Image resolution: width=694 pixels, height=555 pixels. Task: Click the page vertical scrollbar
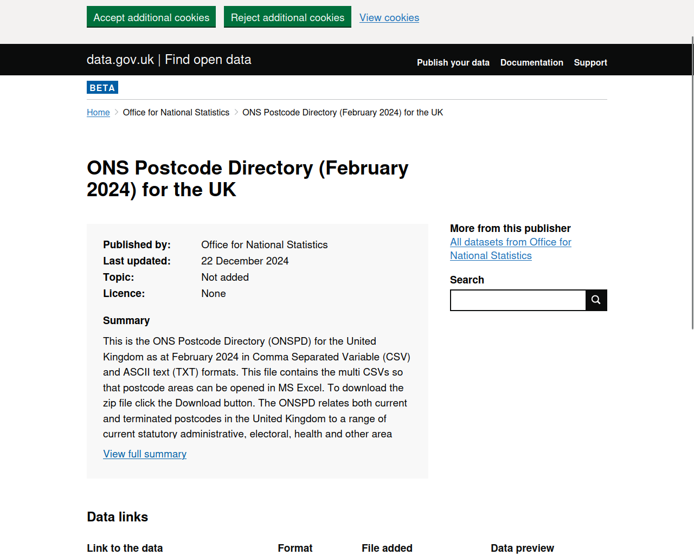point(692,183)
